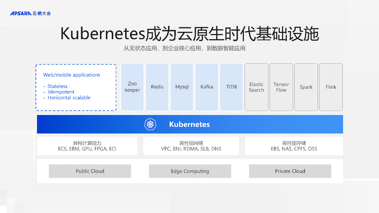
Task: Select the Horizontal scalable bullet item
Action: (69, 98)
